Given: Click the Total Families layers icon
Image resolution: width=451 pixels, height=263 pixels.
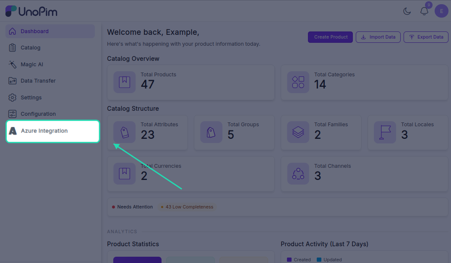Looking at the screenshot, I should click(x=298, y=132).
